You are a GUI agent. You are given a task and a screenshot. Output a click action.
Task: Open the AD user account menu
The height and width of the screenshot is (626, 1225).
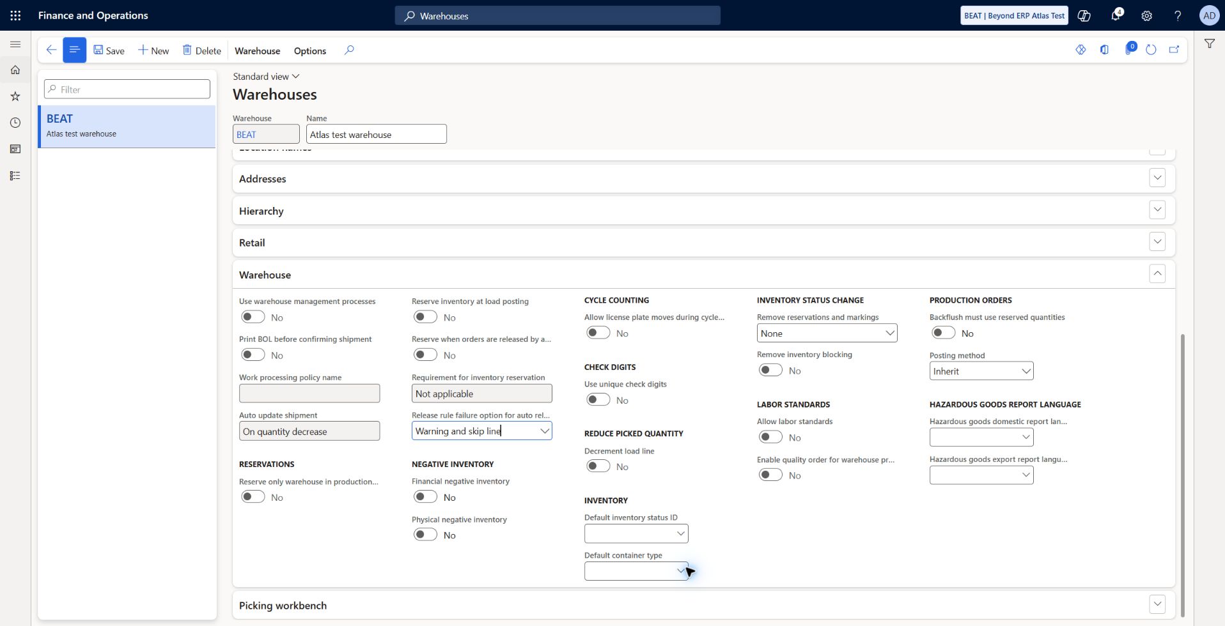pos(1209,16)
